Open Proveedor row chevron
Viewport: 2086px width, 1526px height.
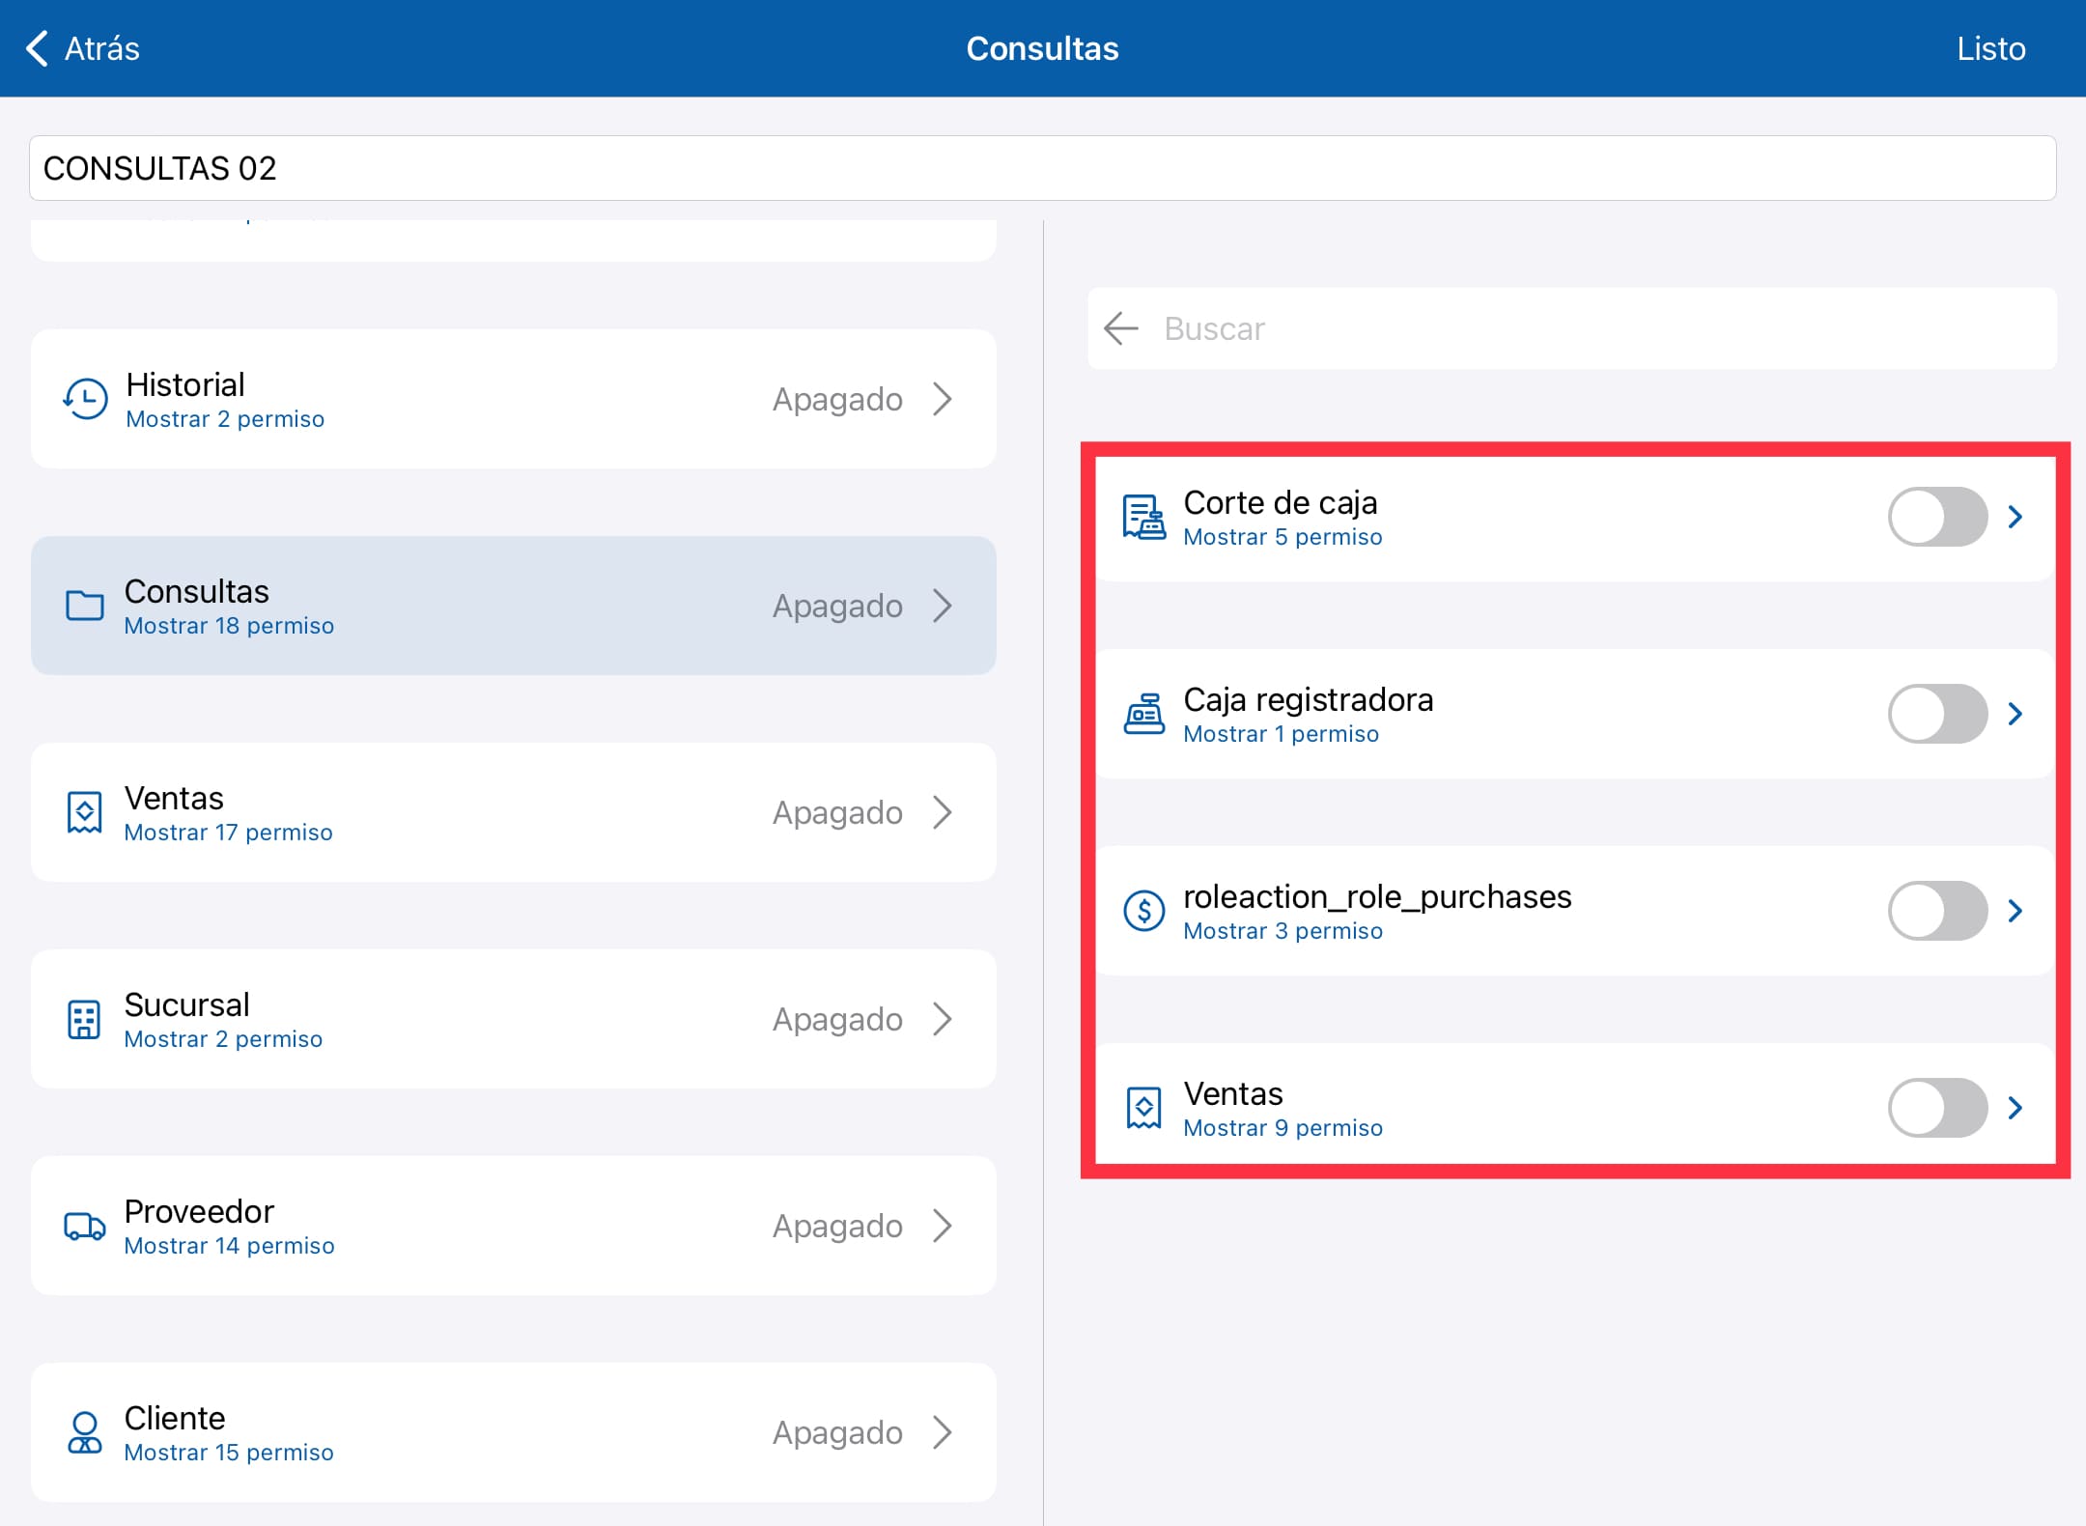click(x=943, y=1226)
